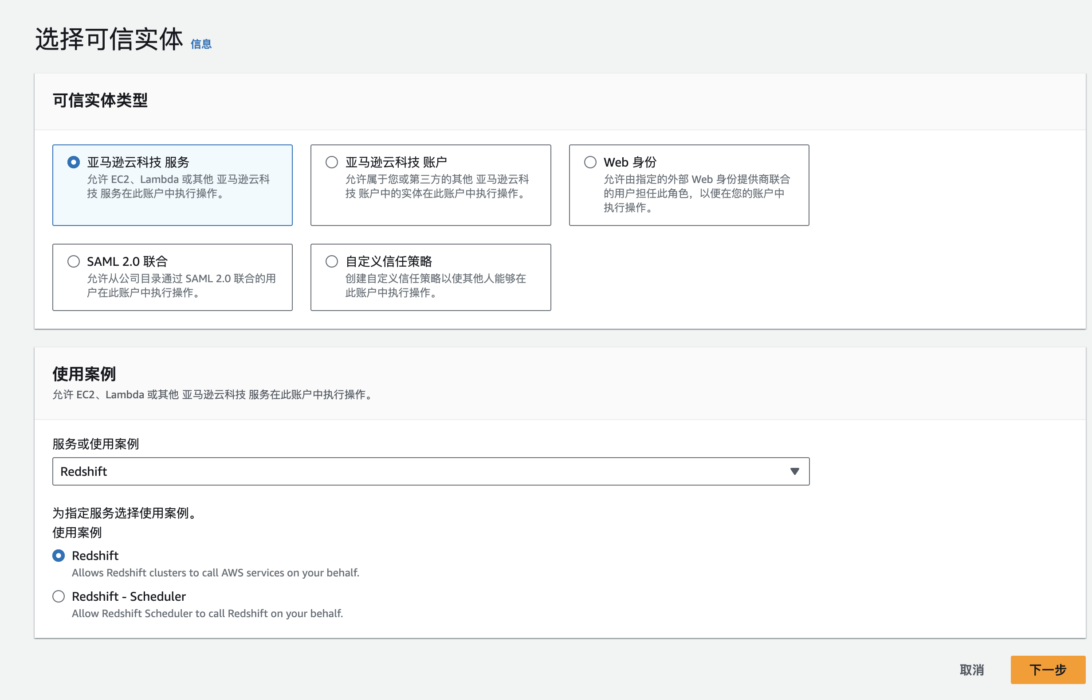The width and height of the screenshot is (1092, 700).
Task: Click the orange 下一步 button
Action: [x=1048, y=669]
